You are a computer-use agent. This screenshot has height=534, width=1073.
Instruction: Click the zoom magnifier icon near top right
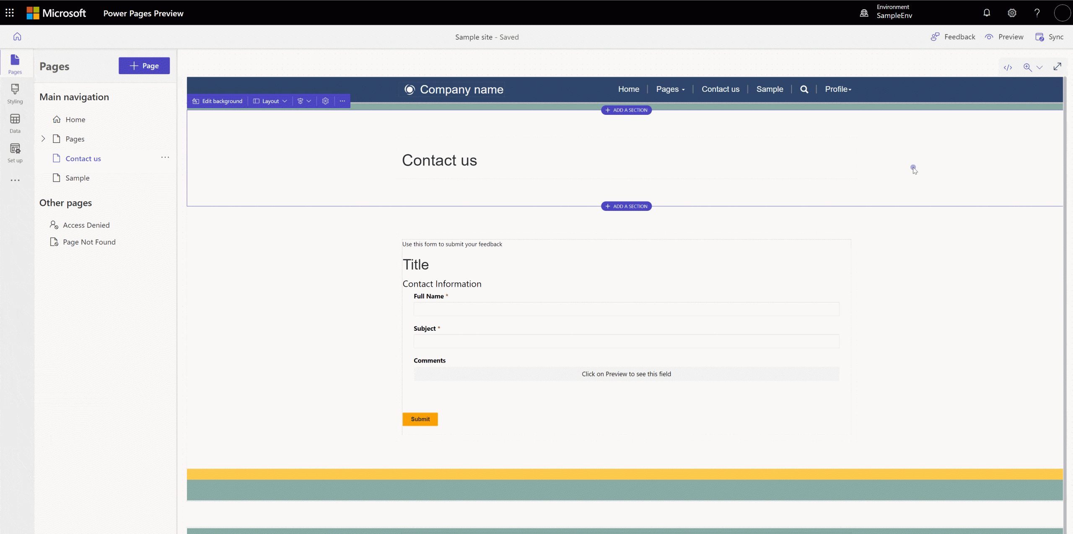1028,67
